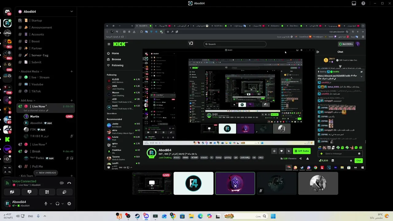Open the Submit channel
393x221 pixels.
pyautogui.click(x=45, y=62)
